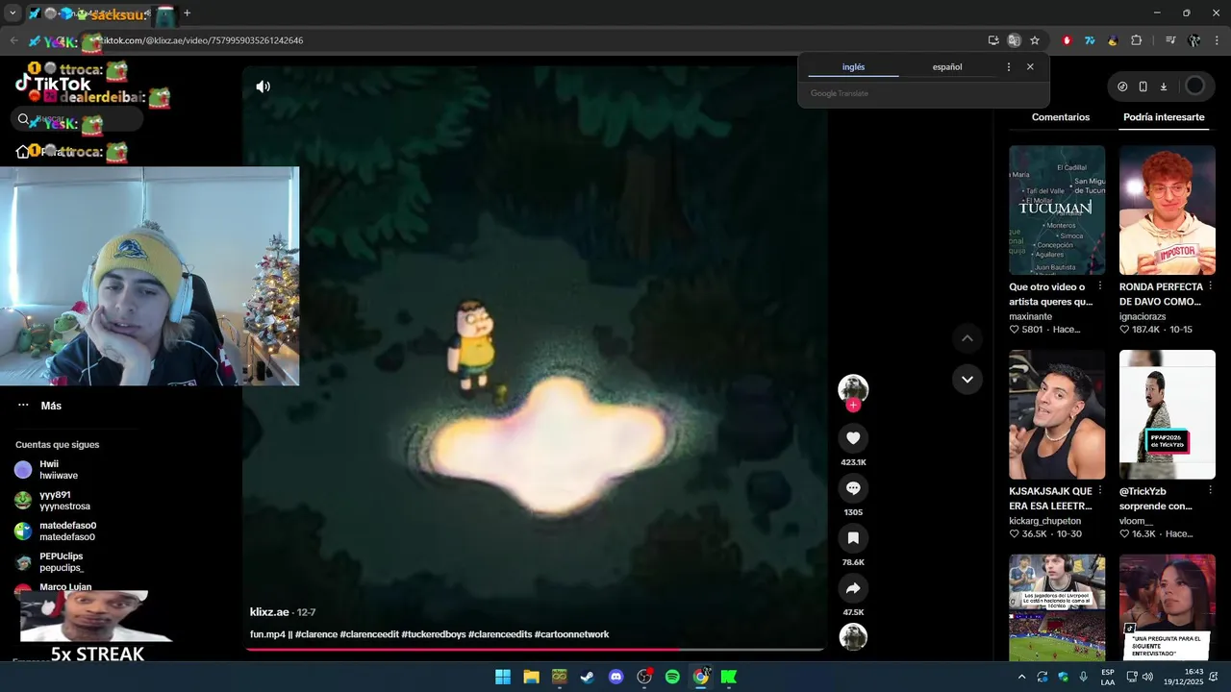Screen dimensions: 1231x692
Task: Open the kickarg_chupeton video thumbnail
Action: (x=1057, y=414)
